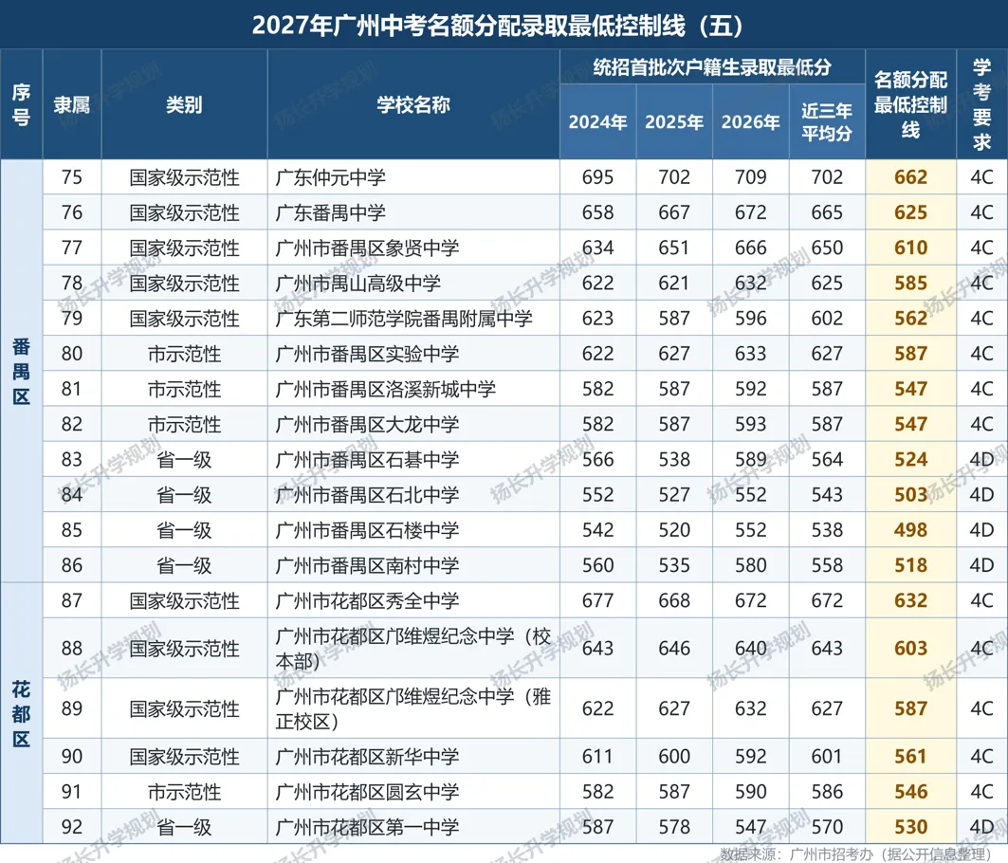Click school name 广州市番禺区石碁中学
Viewport: 1008px width, 863px height.
point(367,460)
